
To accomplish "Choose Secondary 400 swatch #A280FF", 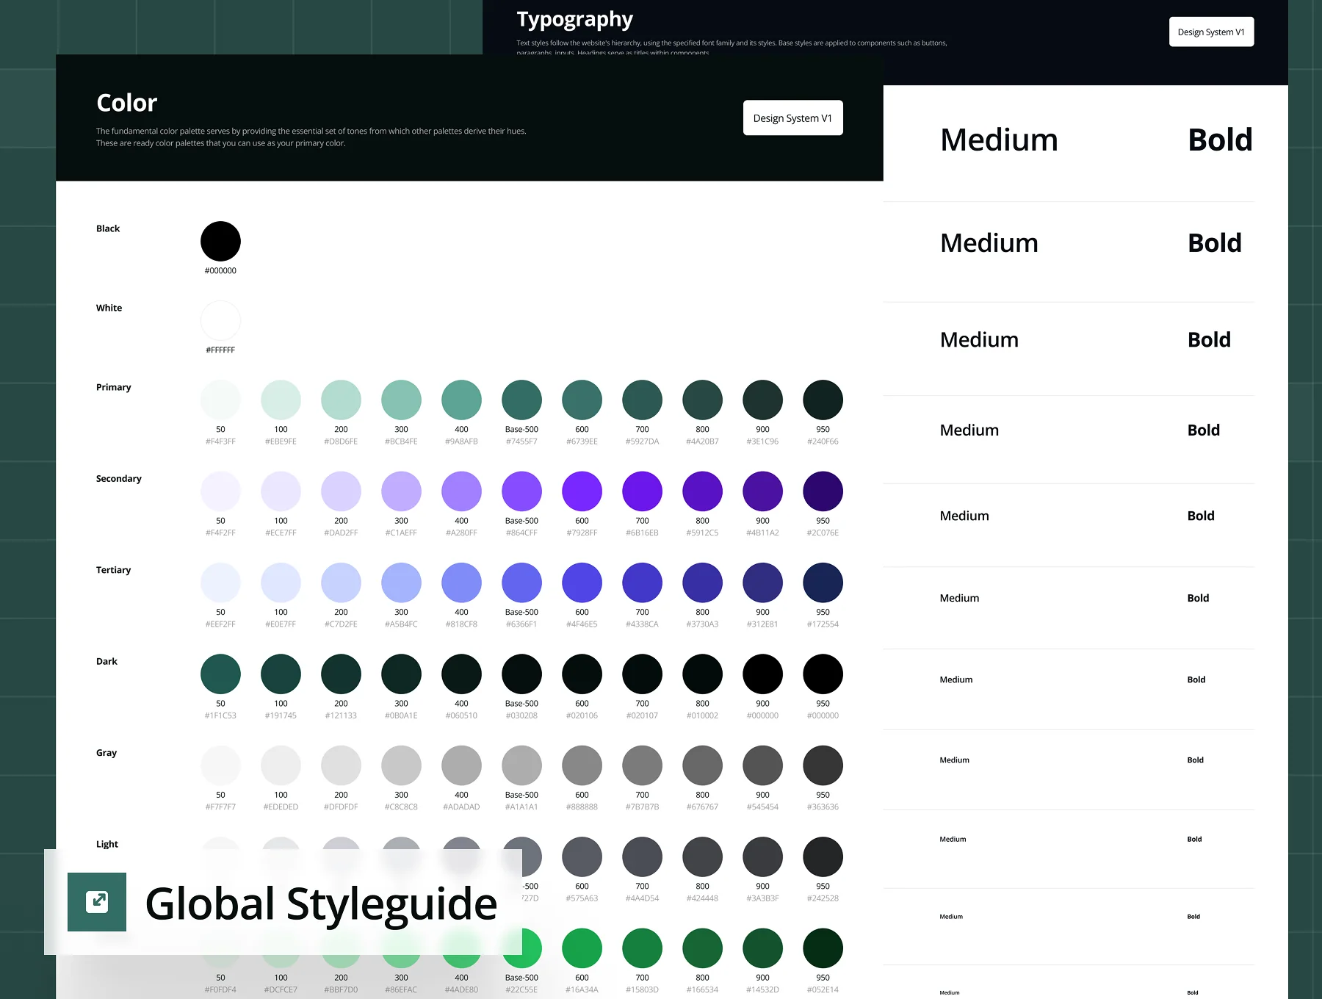I will point(461,491).
